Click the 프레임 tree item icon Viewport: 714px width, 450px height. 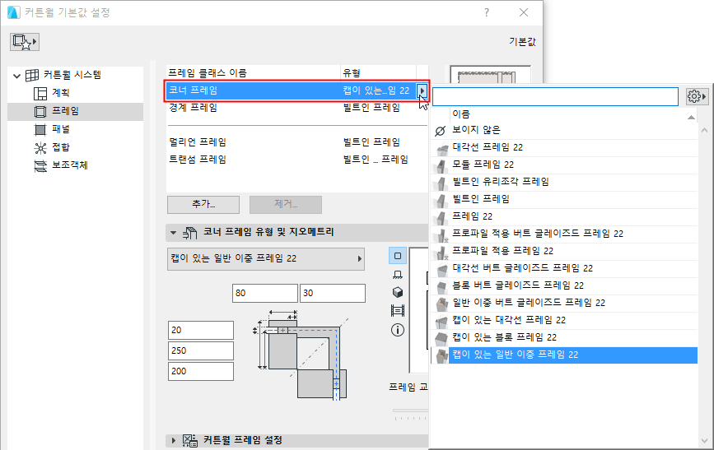pyautogui.click(x=40, y=112)
